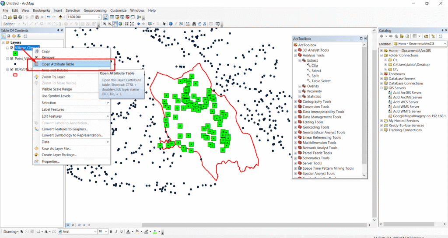Click List By Visibility icon in TOC

pyautogui.click(x=14, y=36)
